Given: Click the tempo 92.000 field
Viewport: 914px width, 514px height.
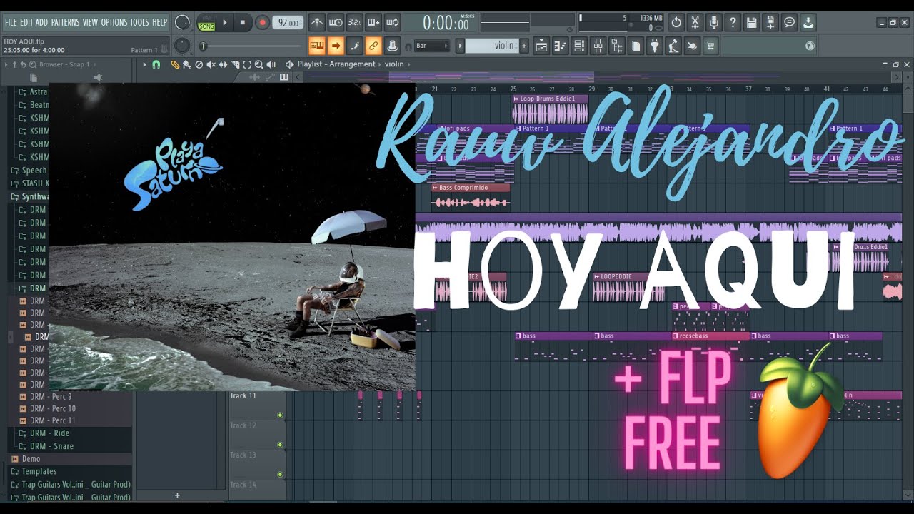Looking at the screenshot, I should [x=288, y=23].
